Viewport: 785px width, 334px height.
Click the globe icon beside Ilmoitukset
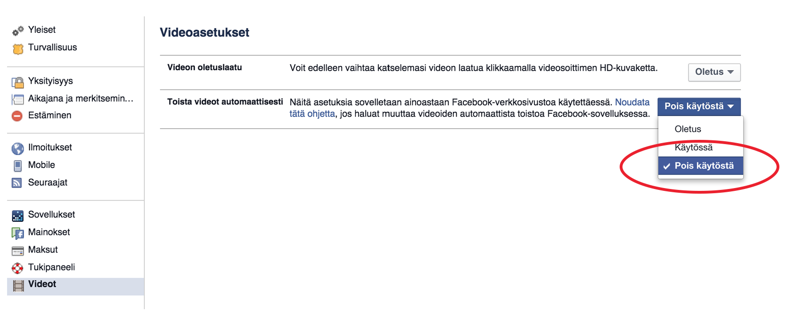pos(18,148)
